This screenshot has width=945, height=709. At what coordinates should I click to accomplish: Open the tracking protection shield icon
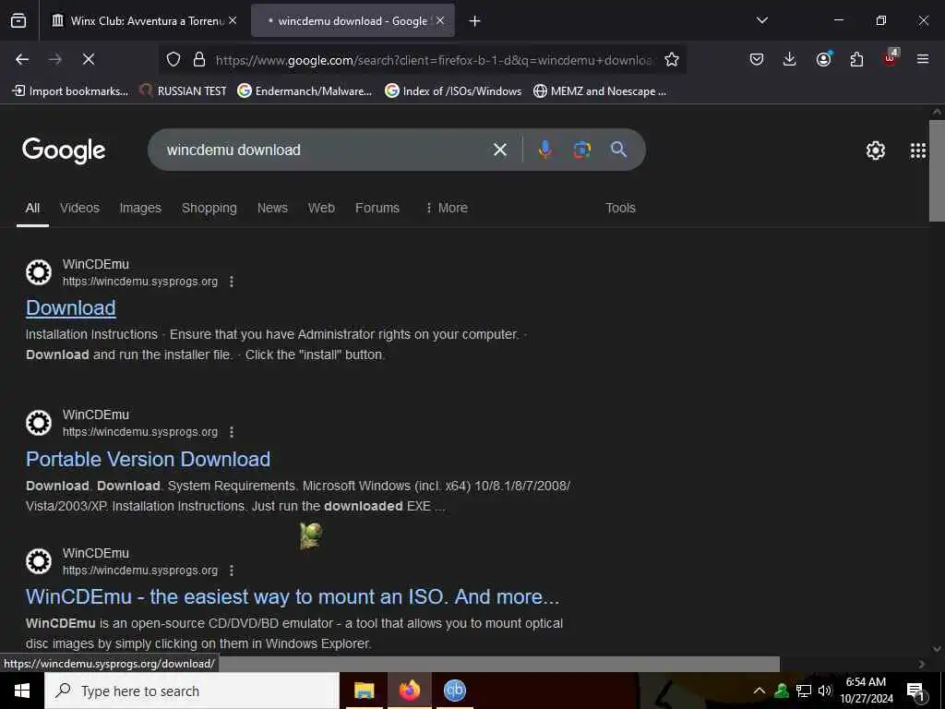[x=173, y=59]
